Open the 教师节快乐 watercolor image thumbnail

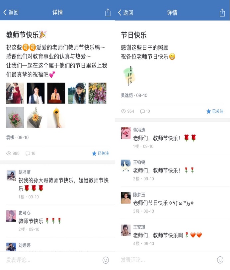(x=129, y=76)
